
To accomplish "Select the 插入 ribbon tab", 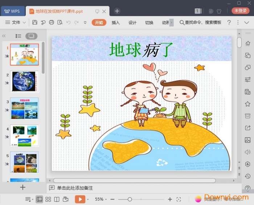I will (x=116, y=23).
